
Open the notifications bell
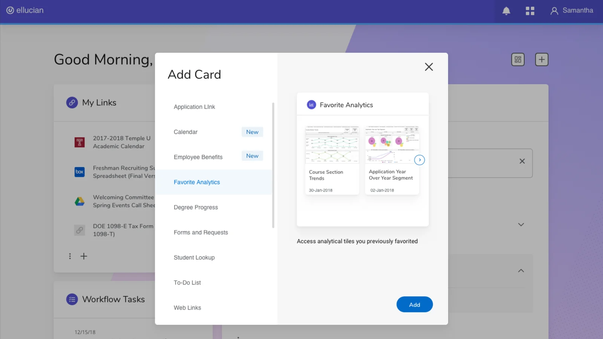(506, 11)
